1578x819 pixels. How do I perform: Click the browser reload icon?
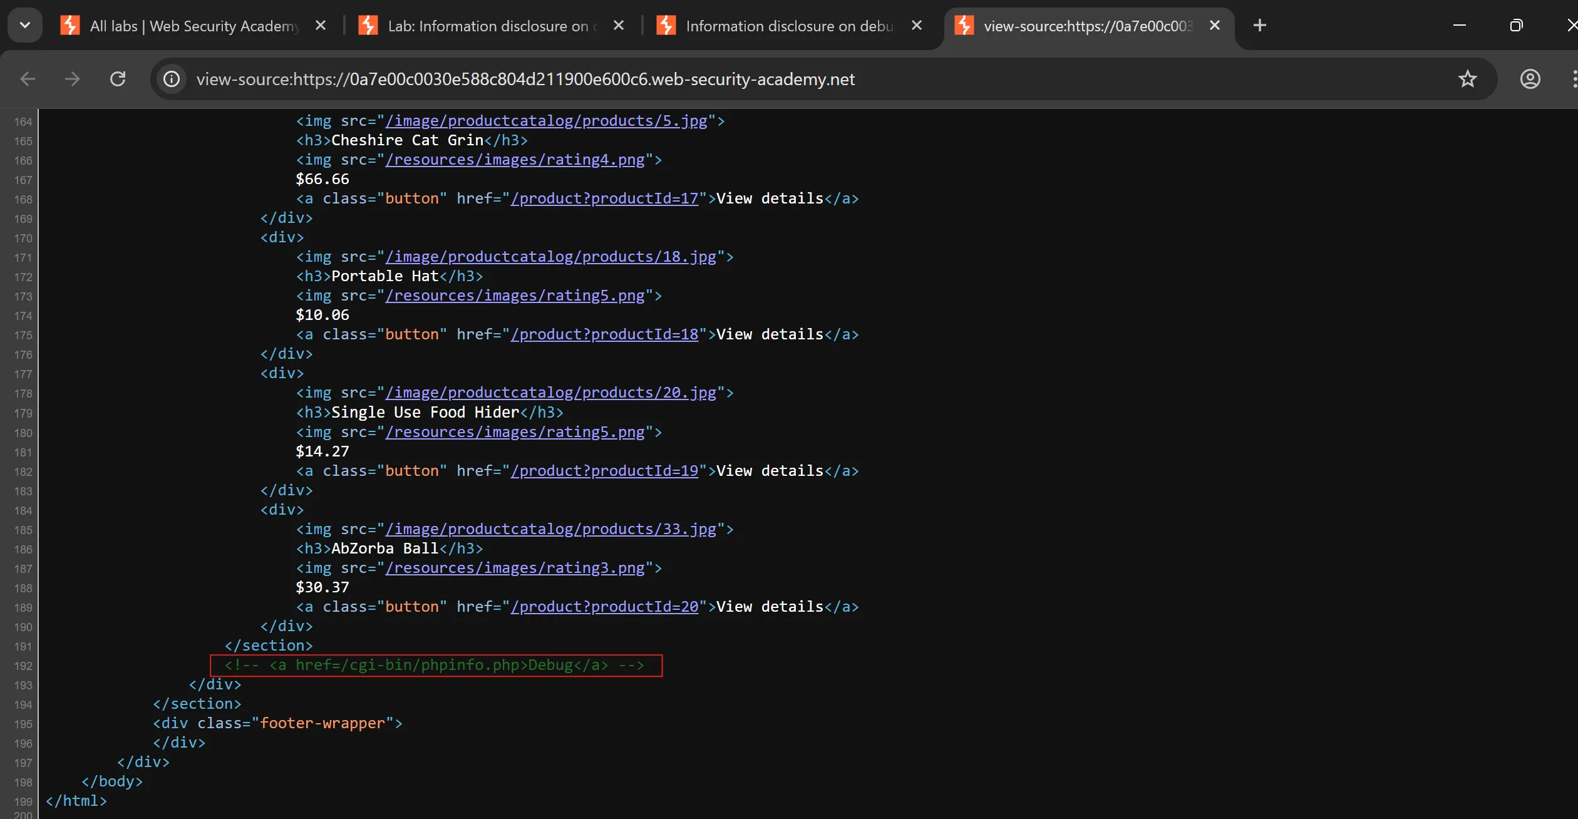[x=118, y=79]
